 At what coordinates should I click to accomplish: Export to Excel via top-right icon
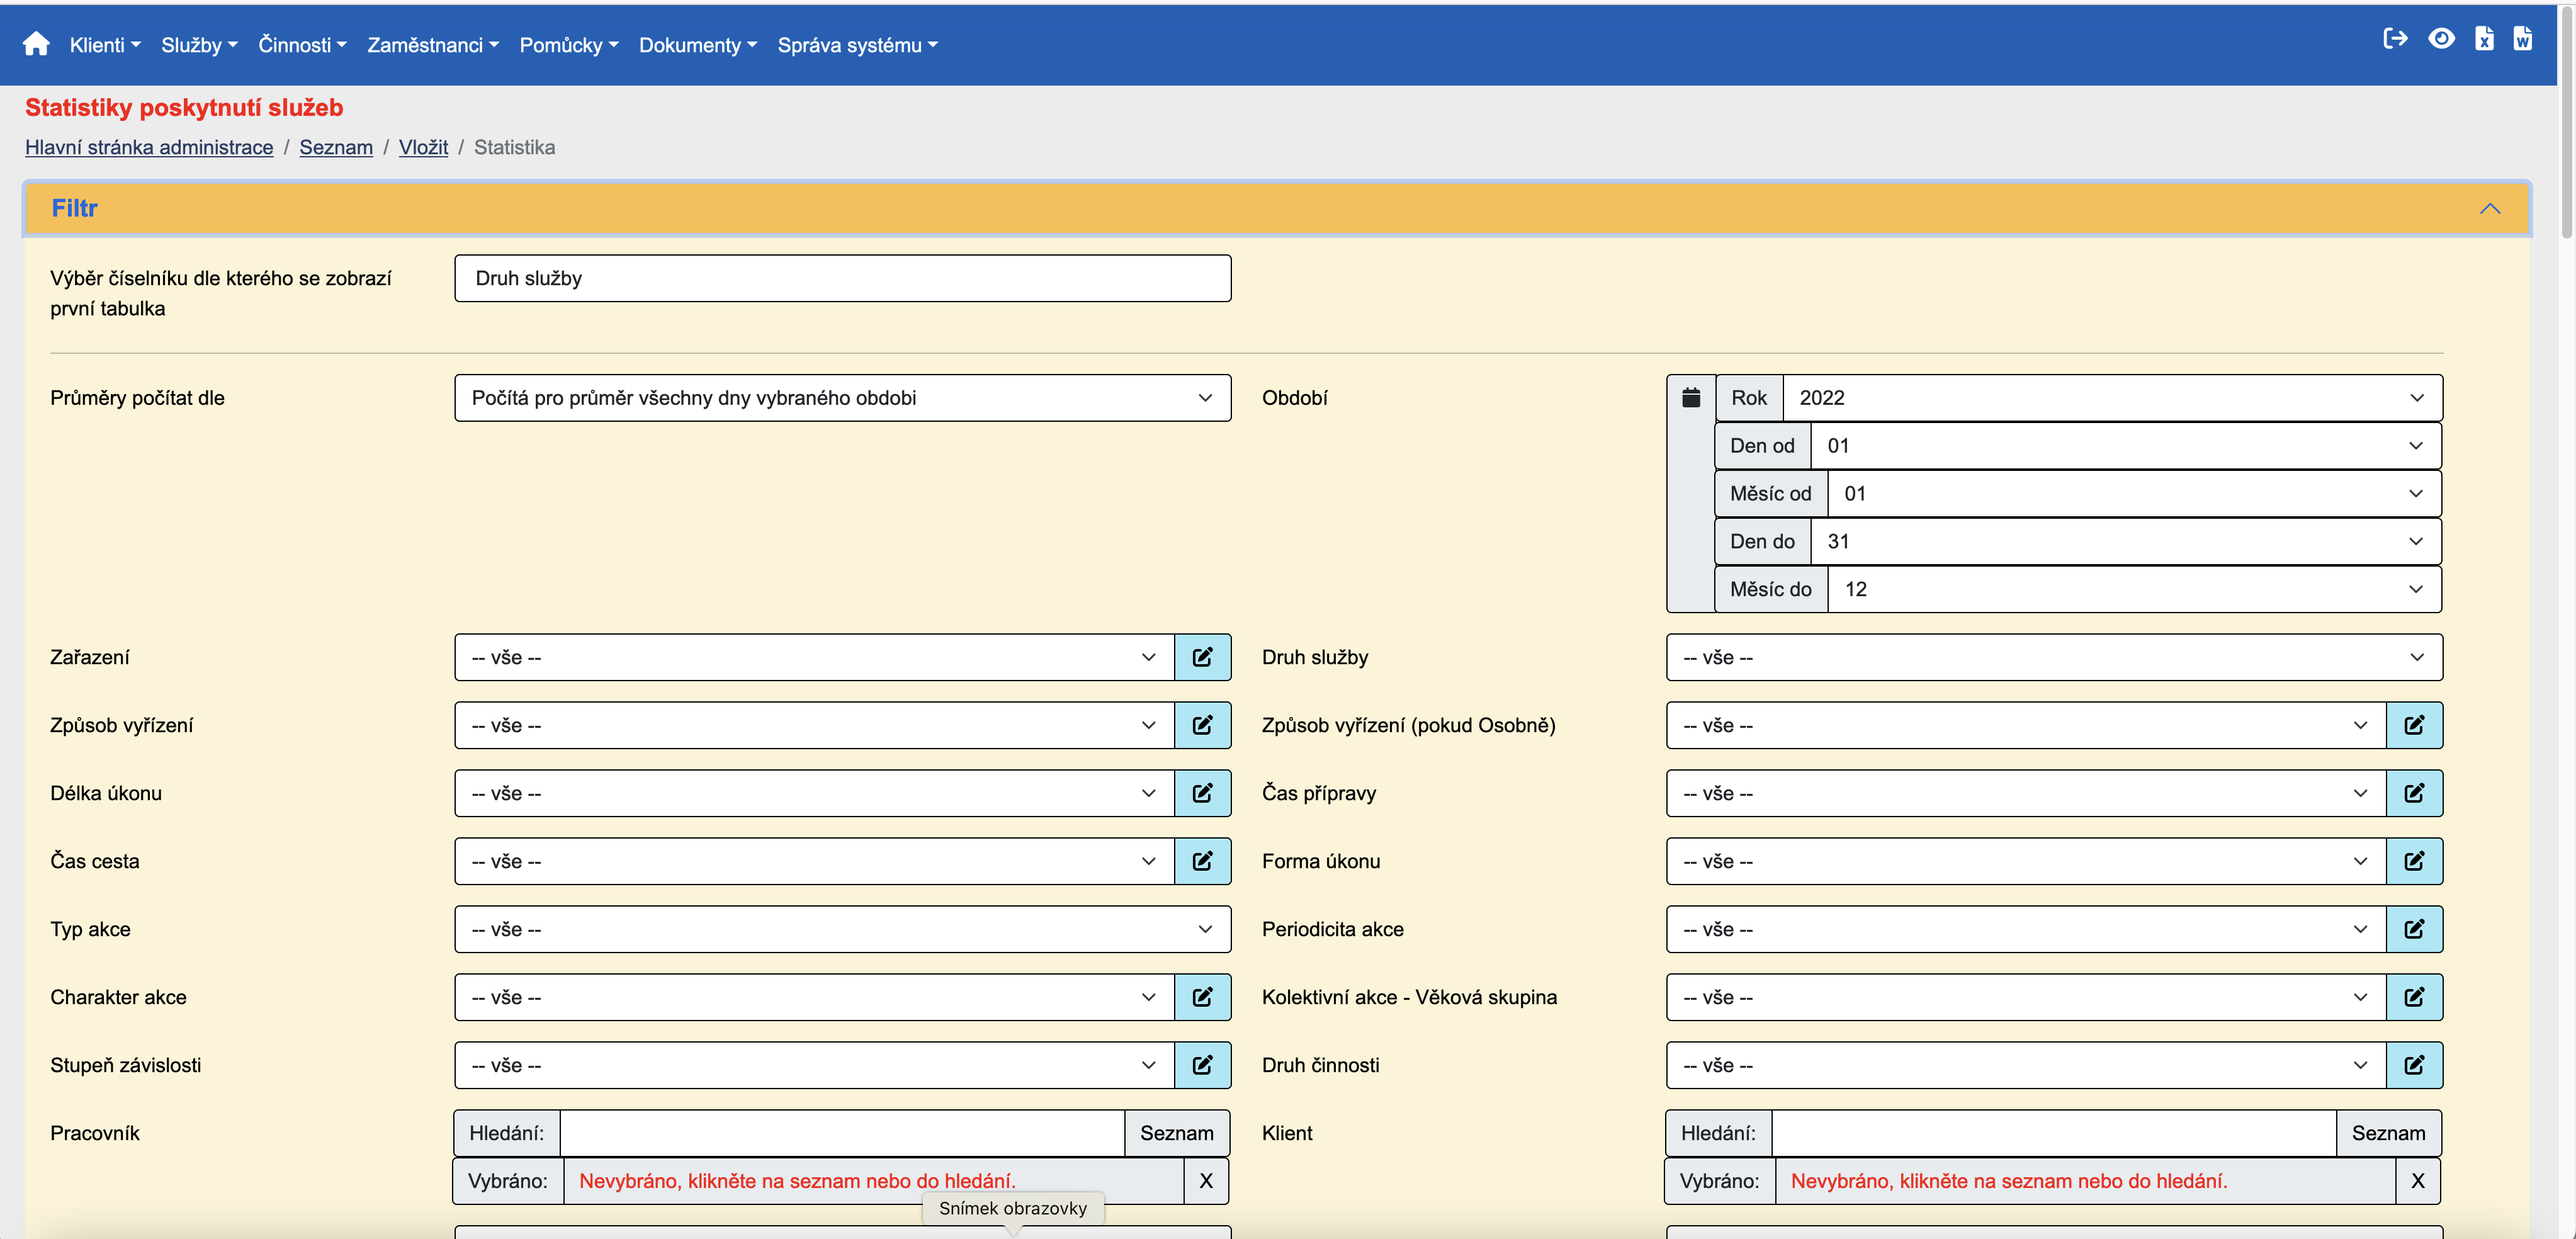coord(2484,39)
